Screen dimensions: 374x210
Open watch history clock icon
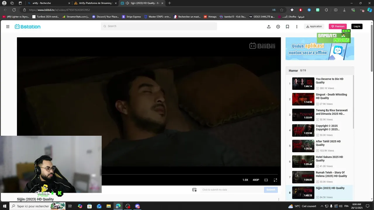click(278, 27)
